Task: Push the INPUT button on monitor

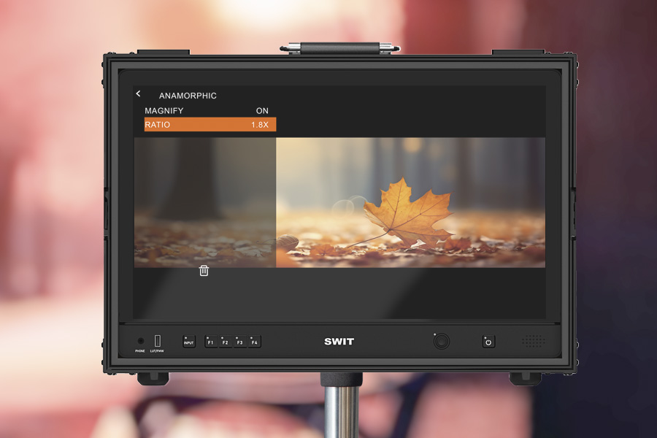Action: click(x=189, y=342)
